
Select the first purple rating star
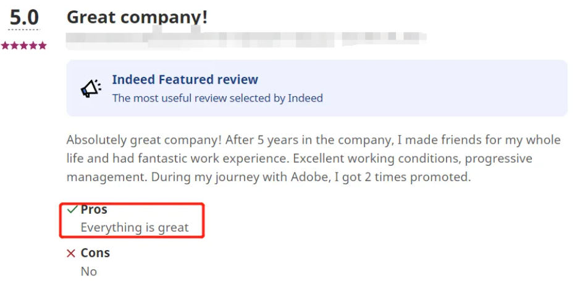5,46
